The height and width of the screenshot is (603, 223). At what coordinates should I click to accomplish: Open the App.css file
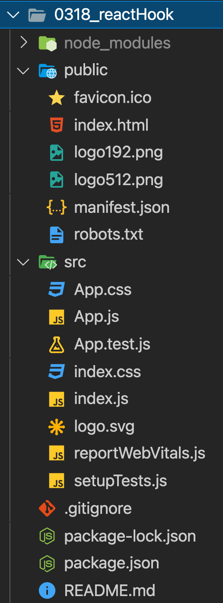coord(103,290)
